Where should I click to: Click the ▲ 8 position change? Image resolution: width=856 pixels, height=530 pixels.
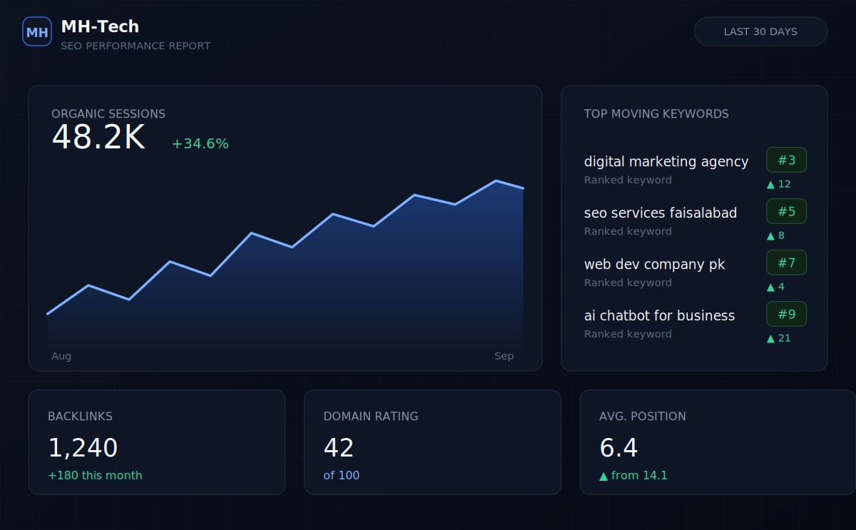(775, 235)
